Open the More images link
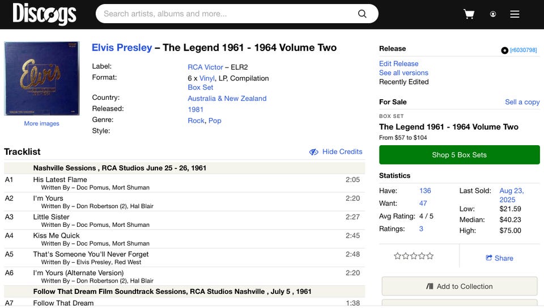 [x=41, y=124]
